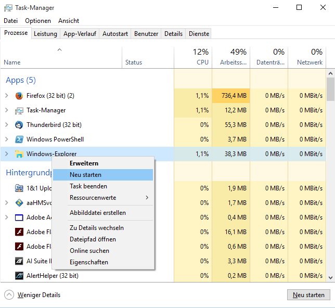Click the aaHMSvc process icon
The height and width of the screenshot is (308, 335).
[19, 202]
